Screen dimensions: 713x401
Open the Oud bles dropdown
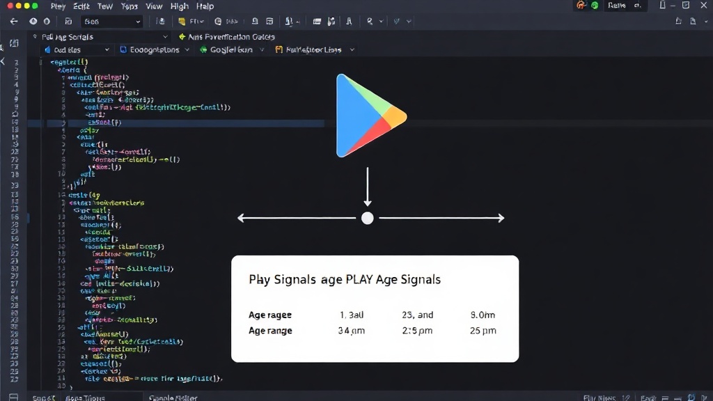coord(77,50)
